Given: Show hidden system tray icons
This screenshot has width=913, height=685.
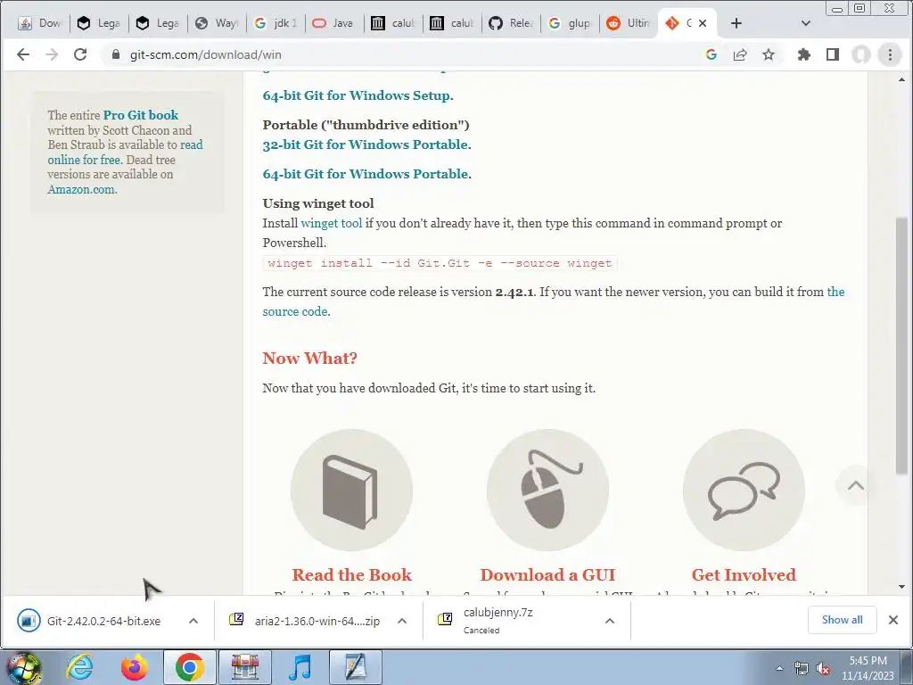Looking at the screenshot, I should click(779, 668).
